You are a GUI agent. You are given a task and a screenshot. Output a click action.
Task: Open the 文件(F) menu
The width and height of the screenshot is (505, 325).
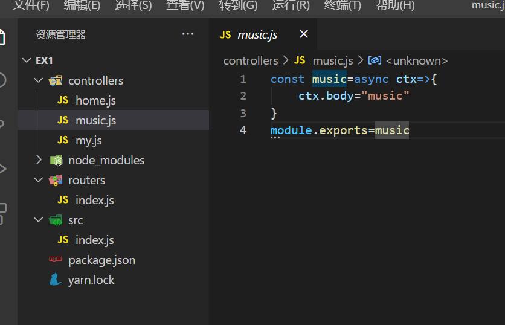point(31,5)
